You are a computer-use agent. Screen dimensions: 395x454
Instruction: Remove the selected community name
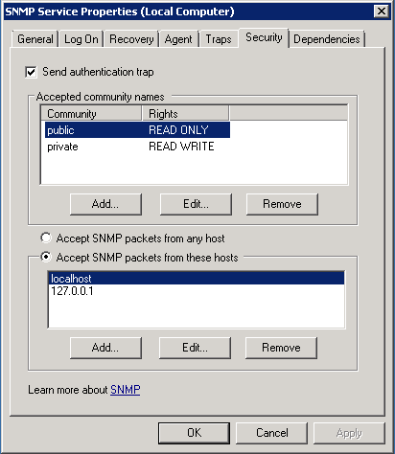pyautogui.click(x=282, y=204)
